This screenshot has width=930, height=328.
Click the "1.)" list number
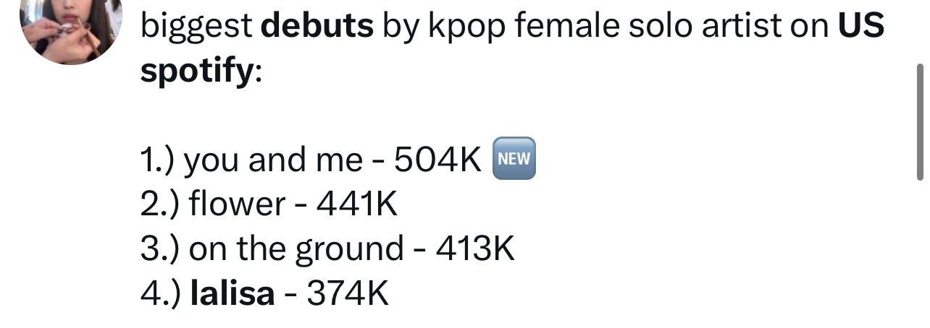coord(158,160)
